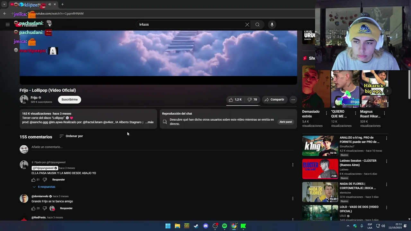
Task: Click the search magnifier button
Action: click(x=258, y=24)
